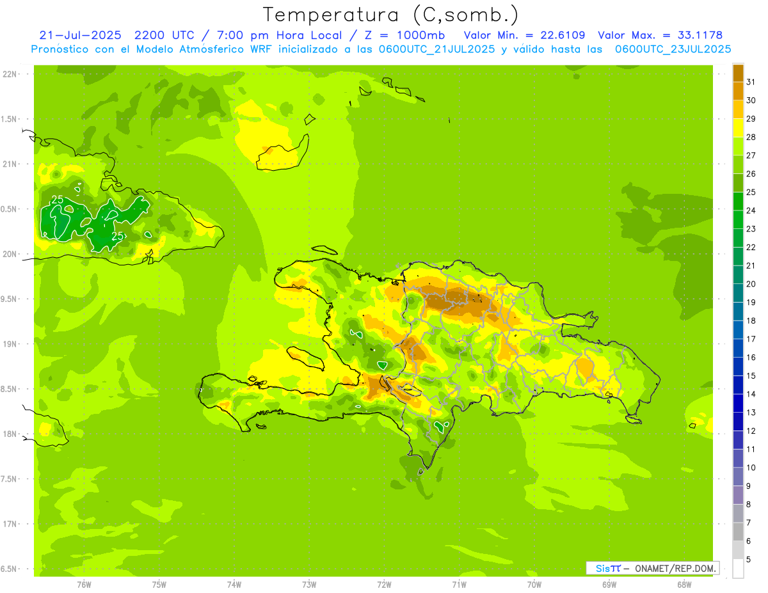Image resolution: width=768 pixels, height=593 pixels.
Task: Click the 18N latitude axis label
Action: point(11,434)
